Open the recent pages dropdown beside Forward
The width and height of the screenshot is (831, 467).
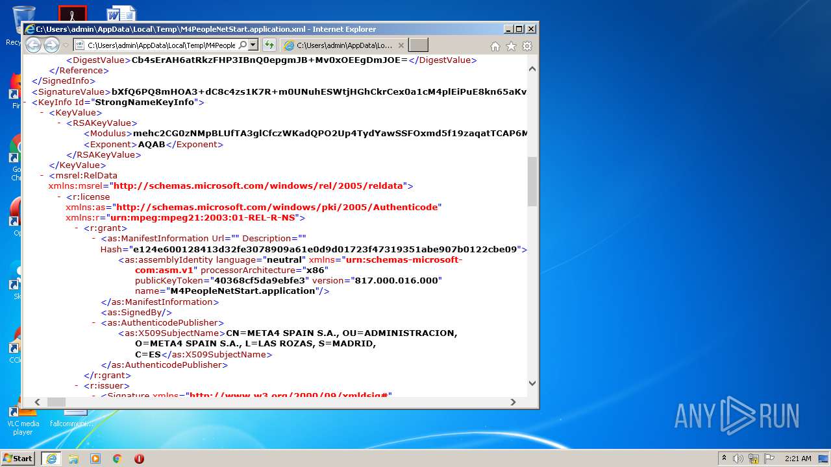(x=66, y=45)
